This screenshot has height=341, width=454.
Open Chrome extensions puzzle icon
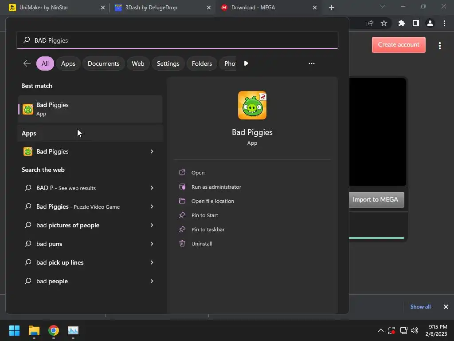[401, 23]
